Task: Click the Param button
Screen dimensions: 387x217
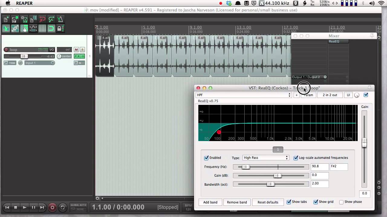Action: click(308, 95)
